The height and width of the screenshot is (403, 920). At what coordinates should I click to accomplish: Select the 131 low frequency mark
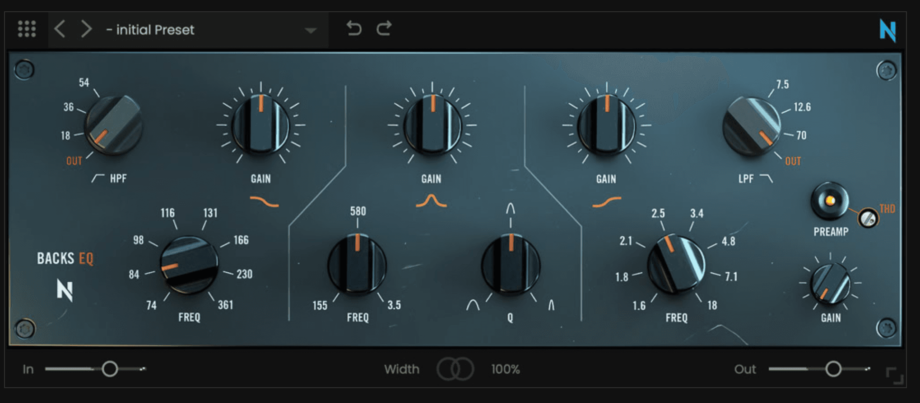pyautogui.click(x=210, y=213)
